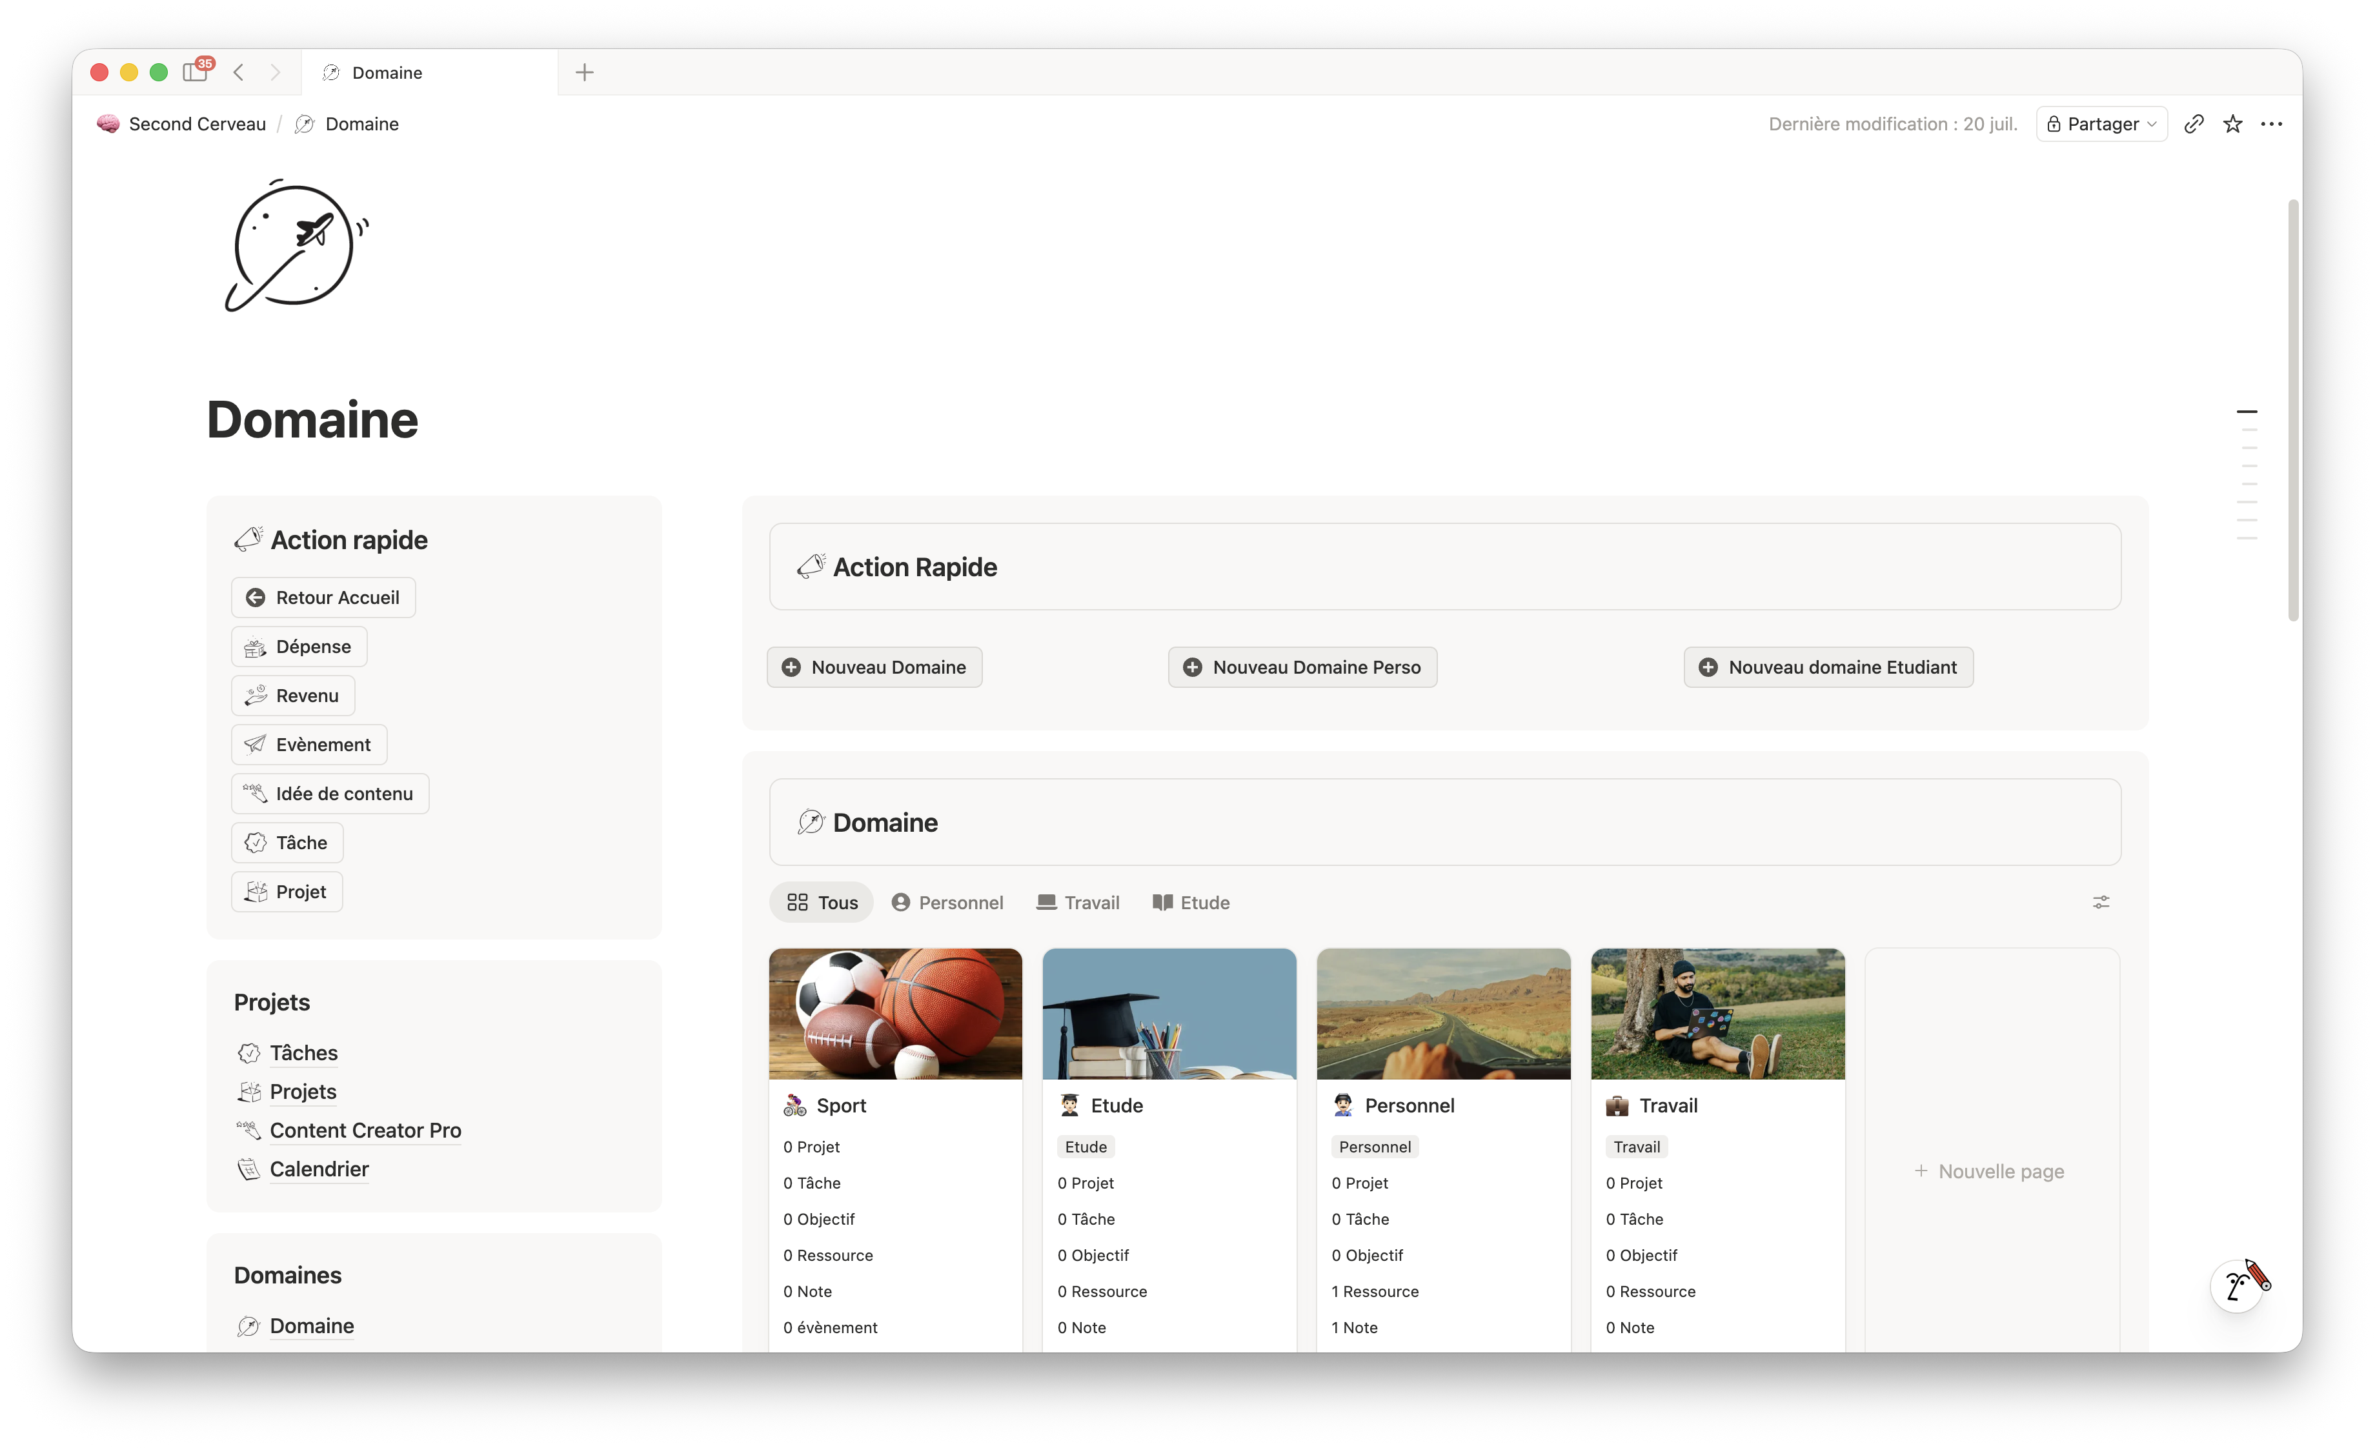Open the three-dot page options menu

tap(2272, 125)
